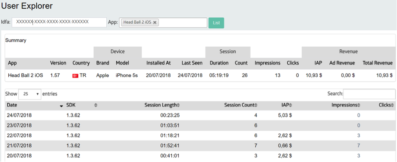
Task: Click session length 01:03:51
Action: 170,126
